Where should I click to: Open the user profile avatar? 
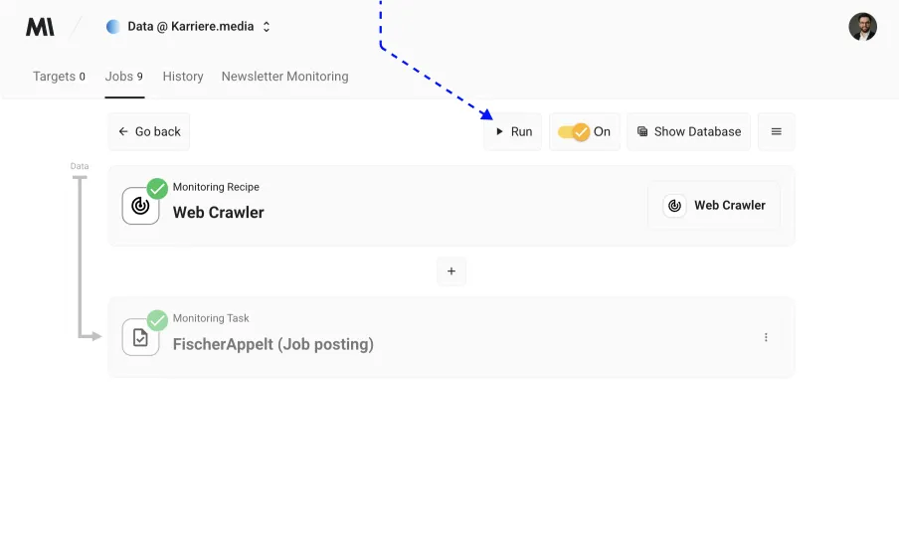pos(862,27)
